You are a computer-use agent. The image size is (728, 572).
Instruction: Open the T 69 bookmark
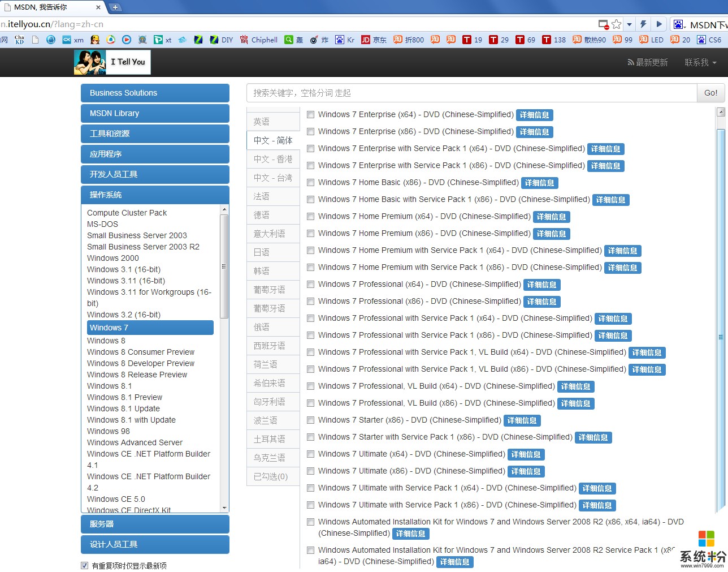[526, 40]
